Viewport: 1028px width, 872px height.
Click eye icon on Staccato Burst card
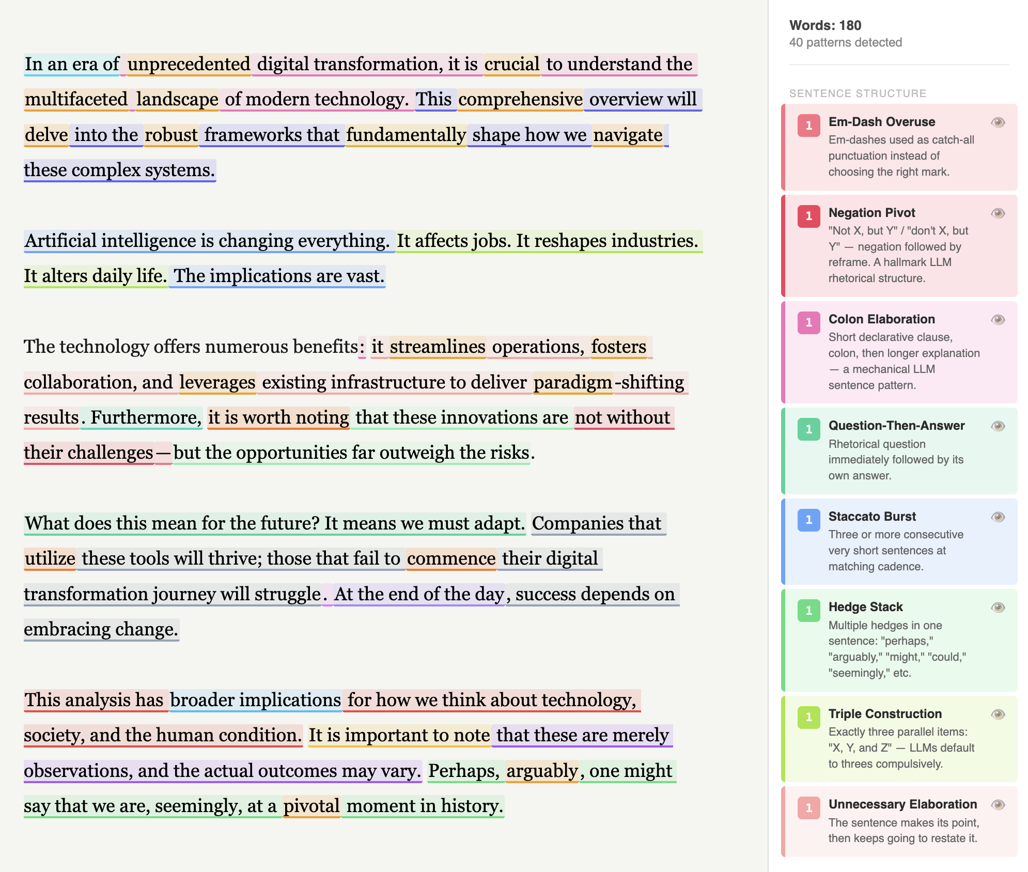[998, 517]
